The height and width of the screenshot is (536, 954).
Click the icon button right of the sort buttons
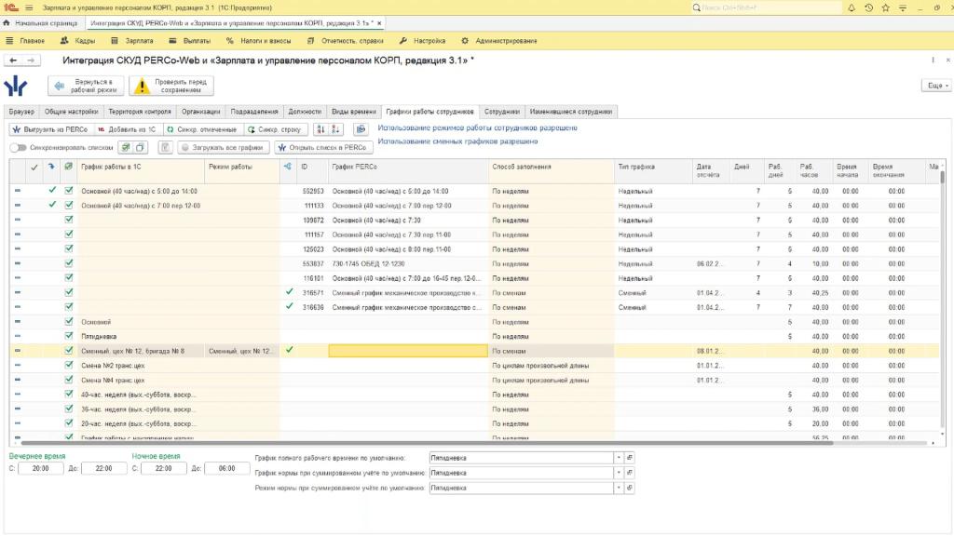[x=361, y=129]
